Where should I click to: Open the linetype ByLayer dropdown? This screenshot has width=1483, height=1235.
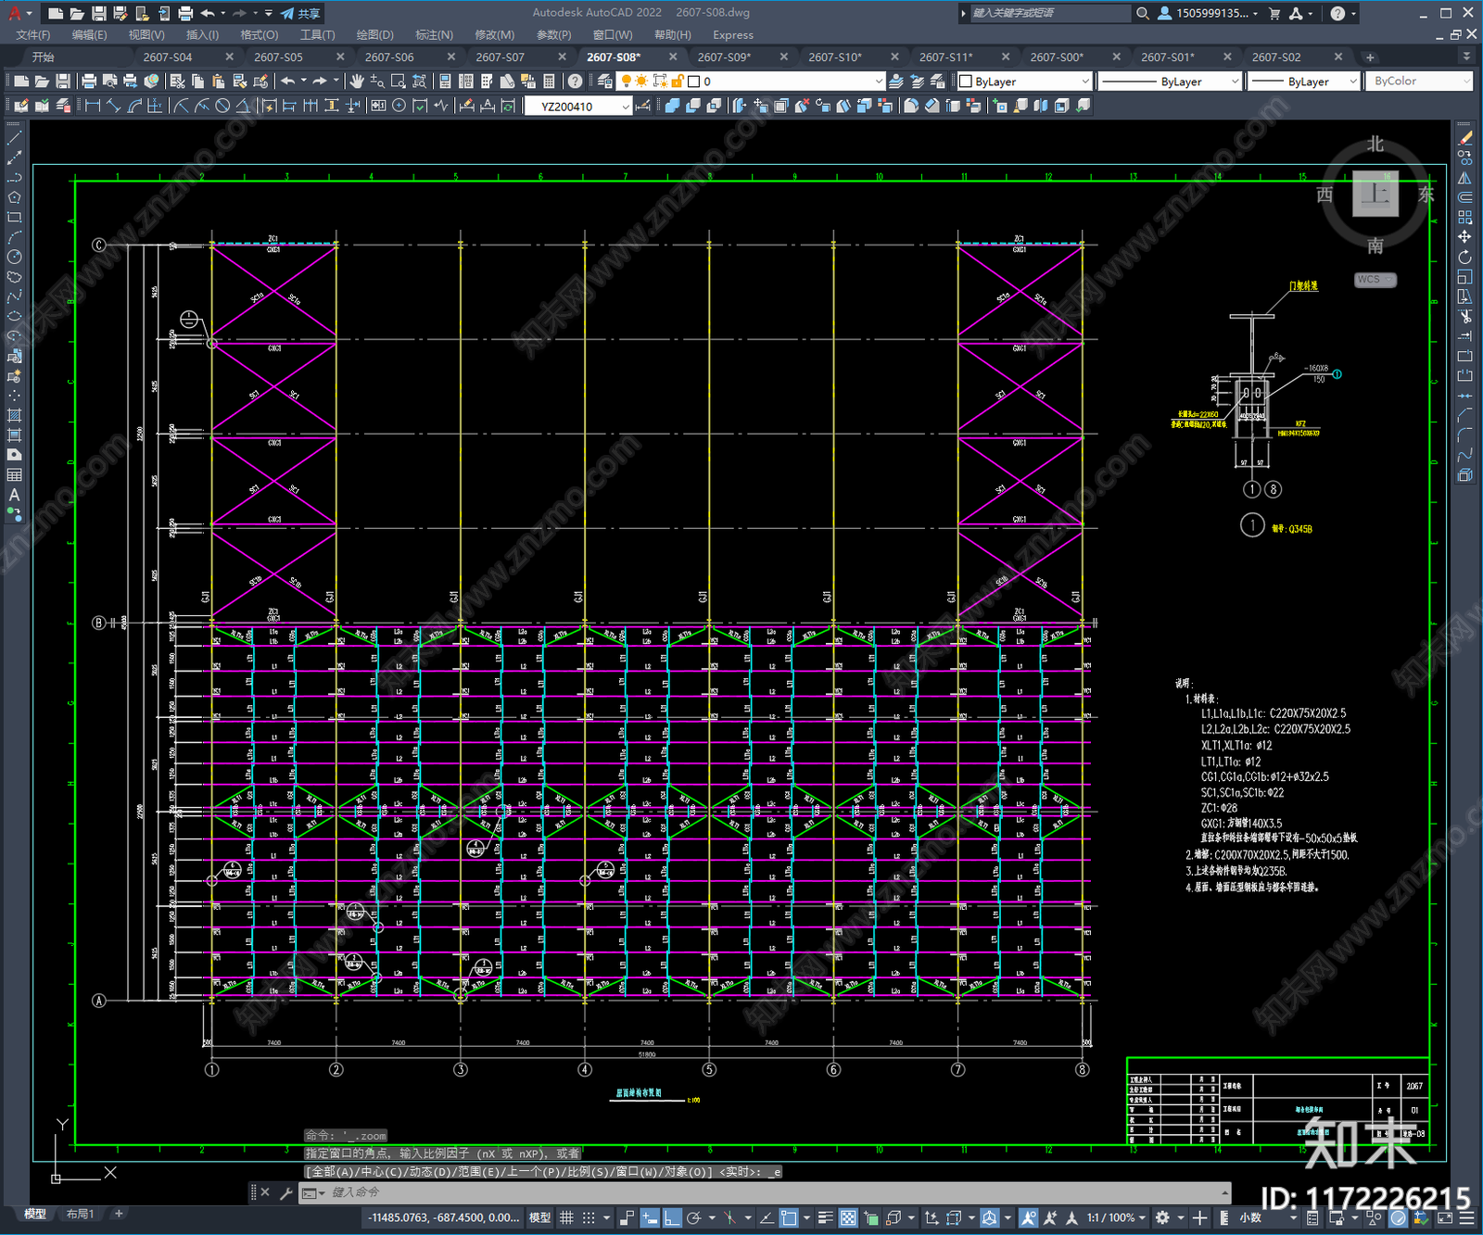[1170, 82]
